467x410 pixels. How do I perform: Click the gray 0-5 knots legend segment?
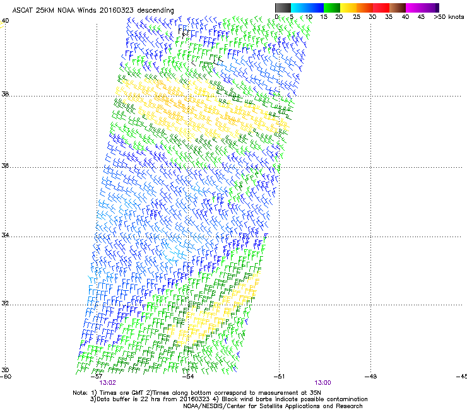tap(283, 8)
